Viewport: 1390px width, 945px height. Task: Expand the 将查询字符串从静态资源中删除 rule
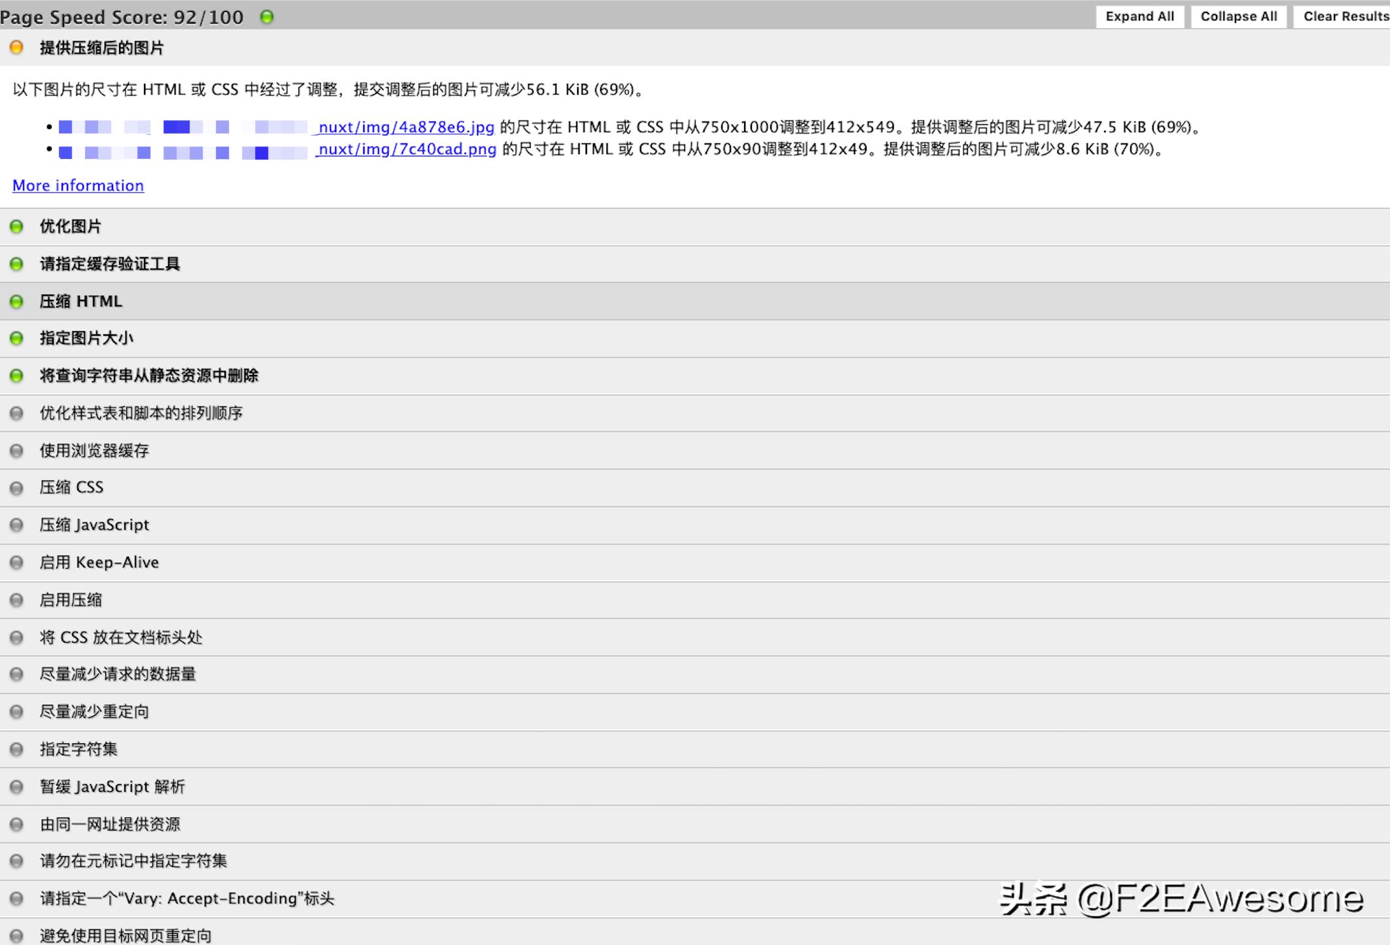click(149, 376)
